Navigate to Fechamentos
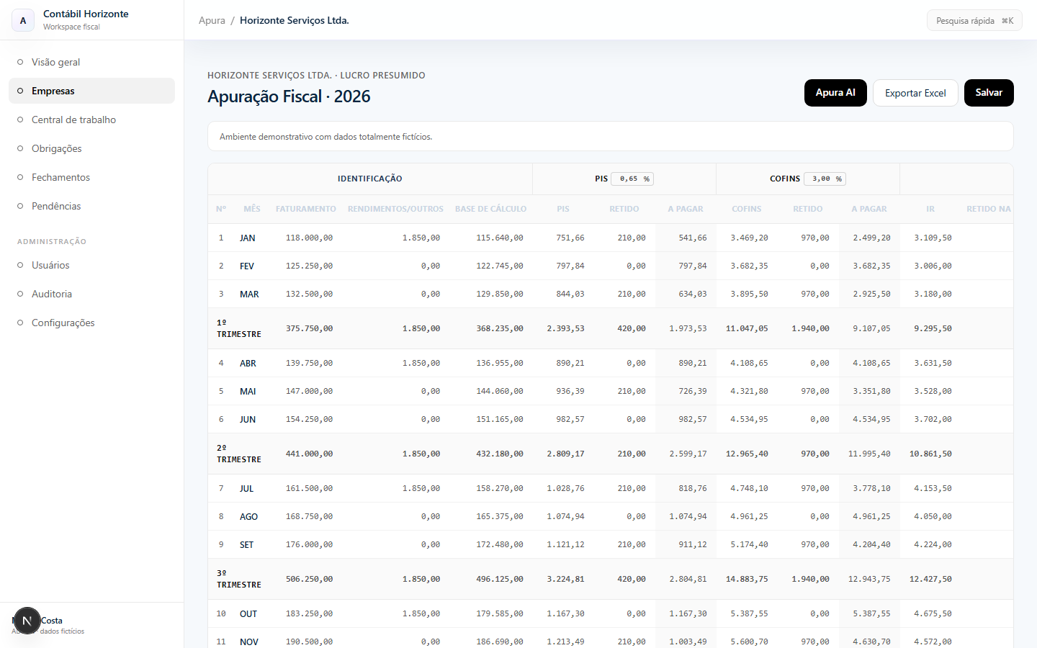 pos(91,177)
